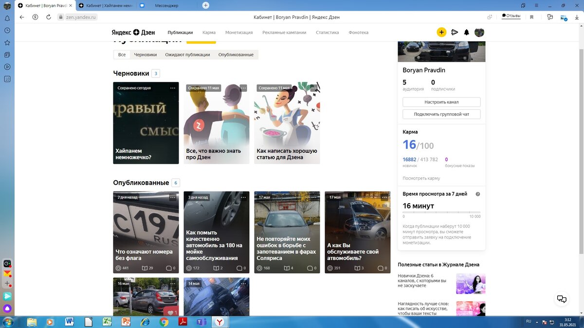The width and height of the screenshot is (584, 328).
Task: Click the bookmark flag icon in address bar
Action: [x=531, y=17]
